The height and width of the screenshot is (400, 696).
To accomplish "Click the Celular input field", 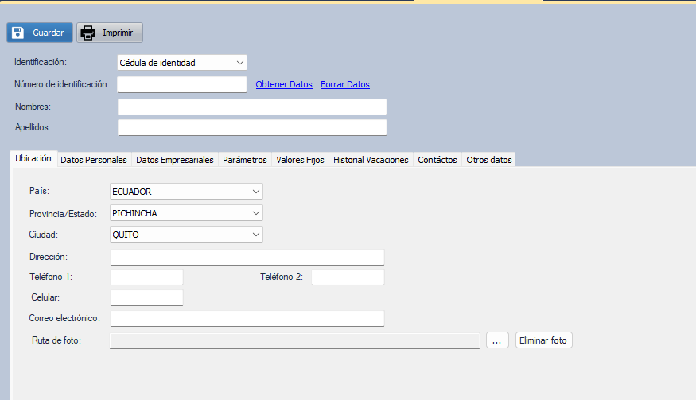I will 146,297.
